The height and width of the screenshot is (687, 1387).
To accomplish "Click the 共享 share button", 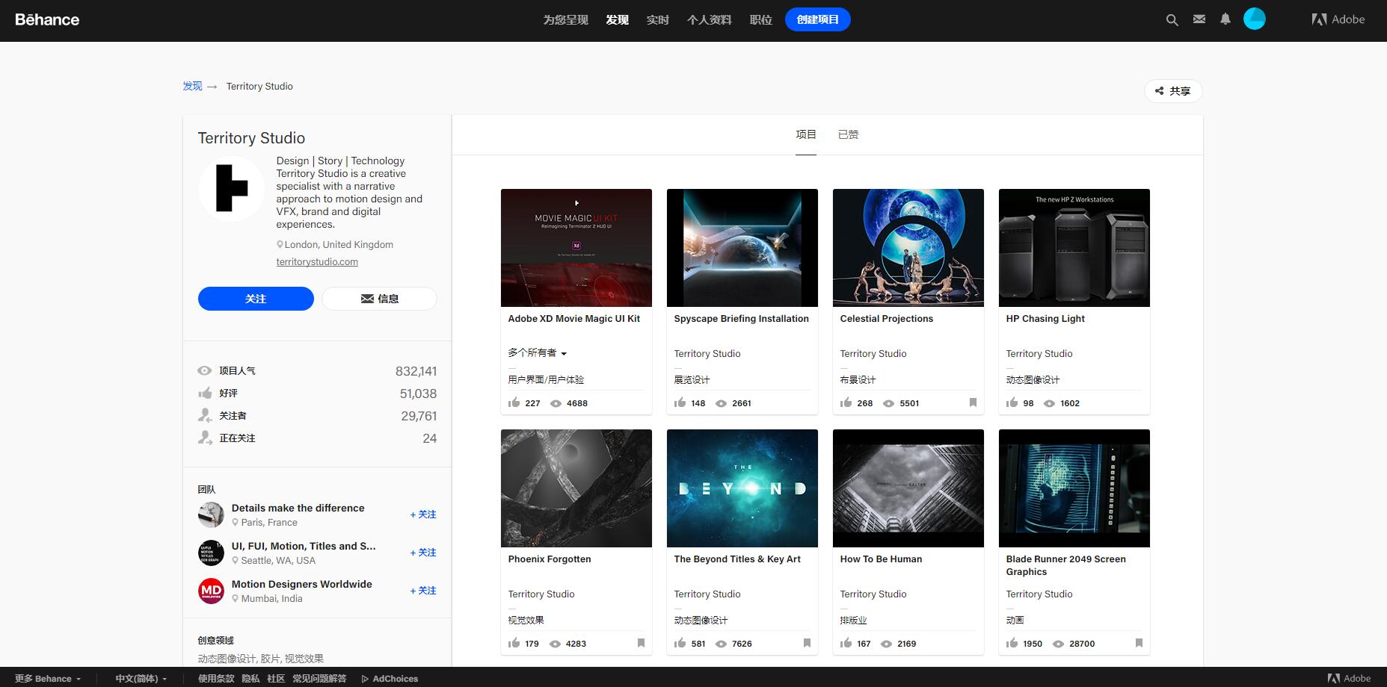I will click(1173, 91).
